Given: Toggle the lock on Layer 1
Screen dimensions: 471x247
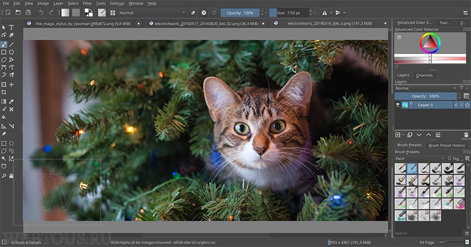Looking at the screenshot, I should (456, 105).
